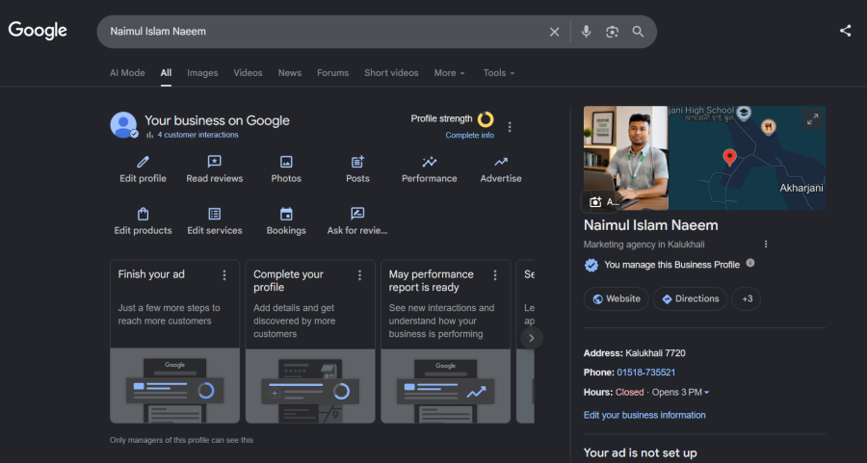Image resolution: width=867 pixels, height=463 pixels.
Task: Open options menu on May performance report card
Action: tap(495, 275)
